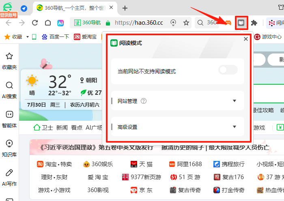This screenshot has height=201, width=284.
Task: Open the 理财•东财 site link
Action: tap(54, 177)
